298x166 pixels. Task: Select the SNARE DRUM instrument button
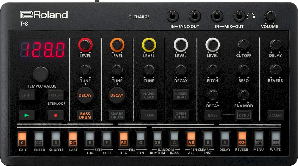(117, 115)
